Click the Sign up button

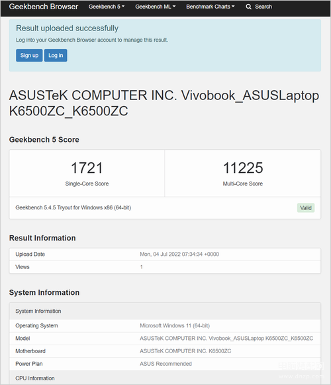click(29, 55)
